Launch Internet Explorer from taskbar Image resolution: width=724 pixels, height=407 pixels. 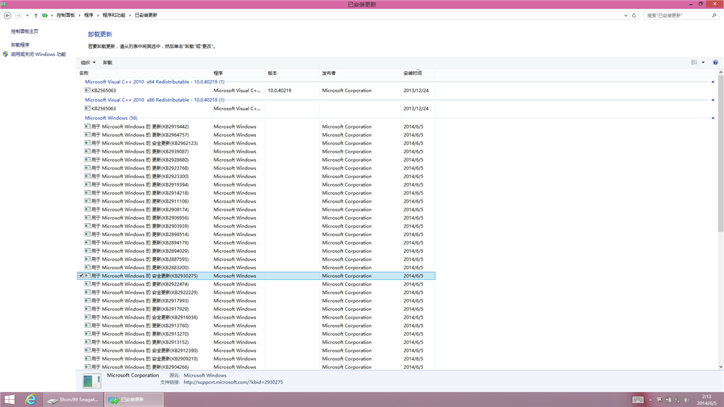point(30,400)
